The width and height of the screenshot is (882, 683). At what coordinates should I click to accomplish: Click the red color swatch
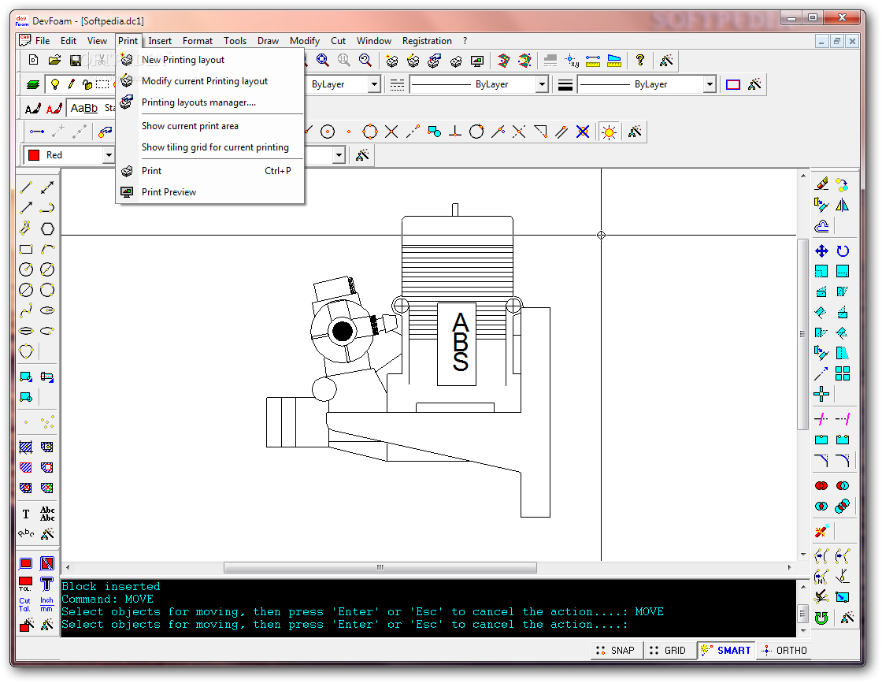click(34, 155)
